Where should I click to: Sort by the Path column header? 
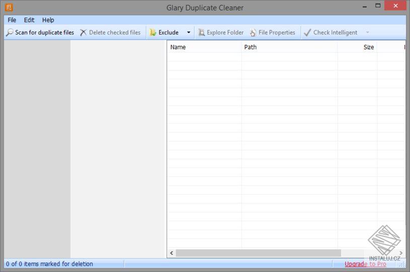point(289,47)
